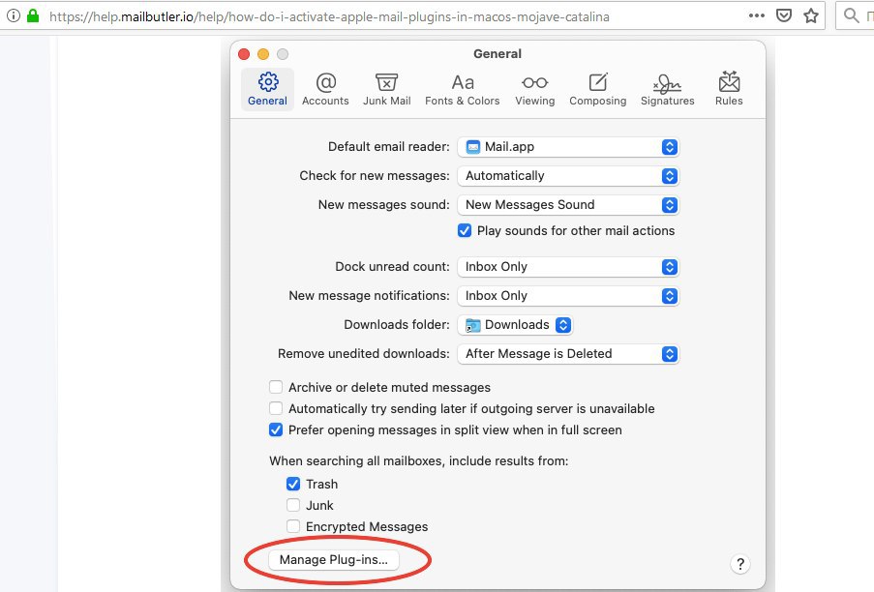
Task: Open New messages sound dropdown
Action: (568, 205)
